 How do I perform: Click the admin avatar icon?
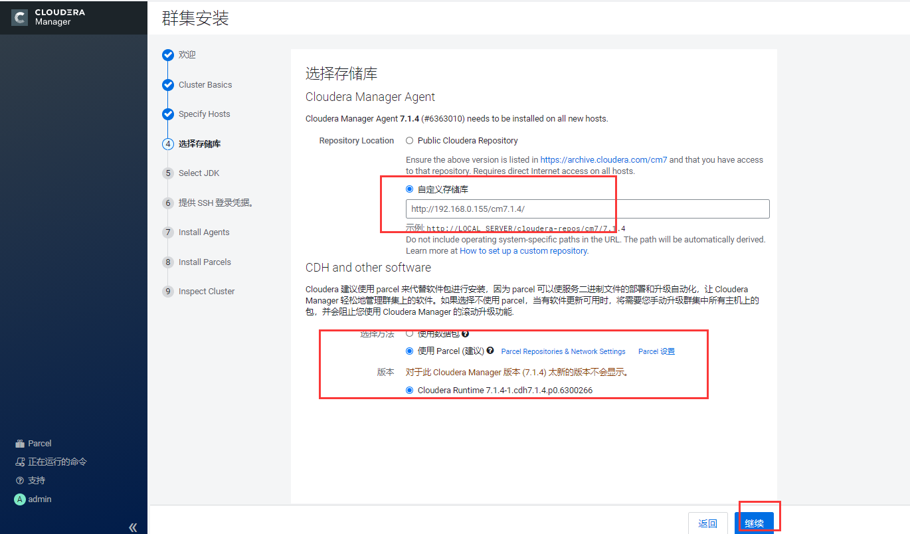[x=20, y=499]
